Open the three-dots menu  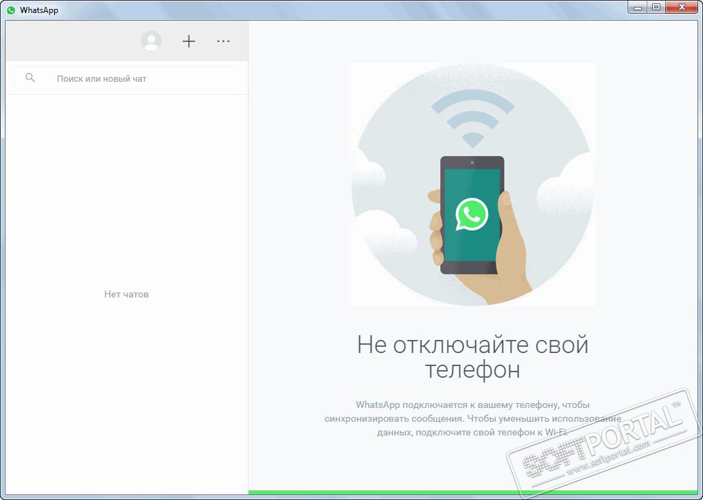pos(223,41)
